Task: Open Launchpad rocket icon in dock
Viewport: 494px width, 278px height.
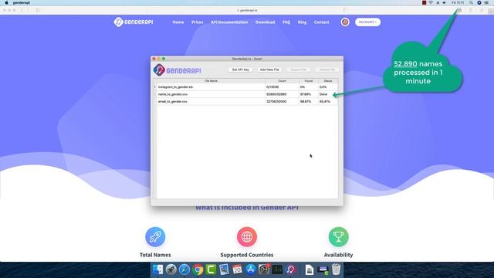Action: pos(171,270)
